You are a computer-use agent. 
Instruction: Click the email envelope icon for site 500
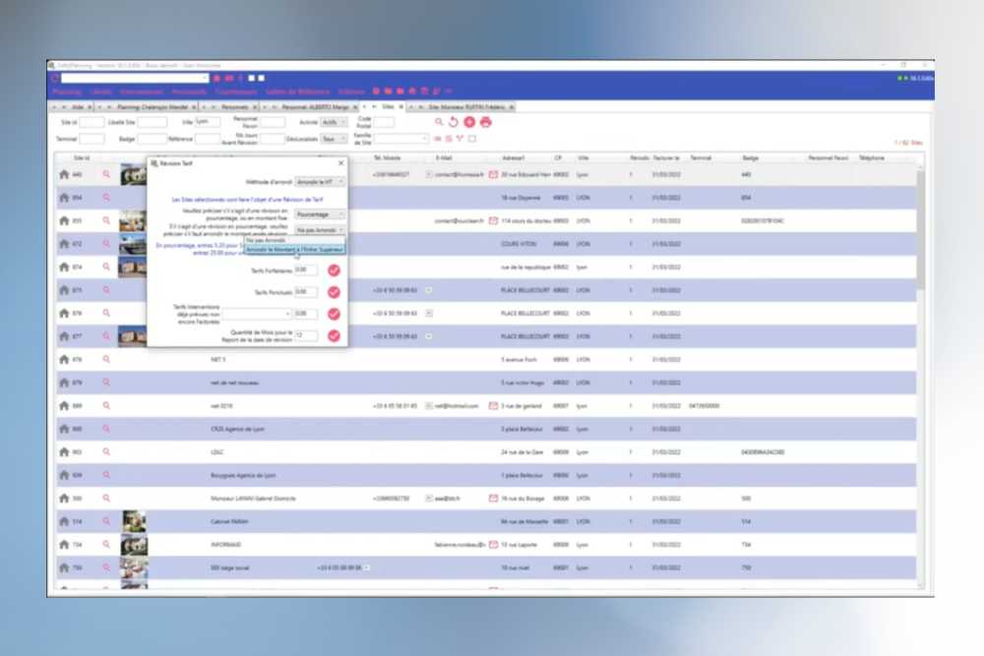[x=493, y=499]
